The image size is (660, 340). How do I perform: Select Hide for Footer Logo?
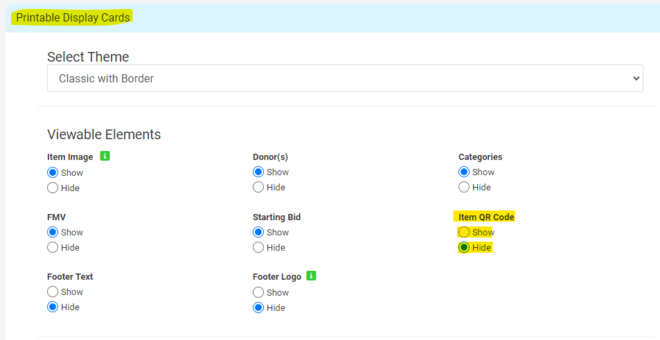(258, 307)
